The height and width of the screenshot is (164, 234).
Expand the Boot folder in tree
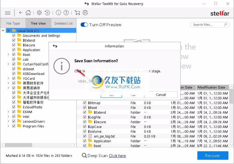(x=8, y=55)
